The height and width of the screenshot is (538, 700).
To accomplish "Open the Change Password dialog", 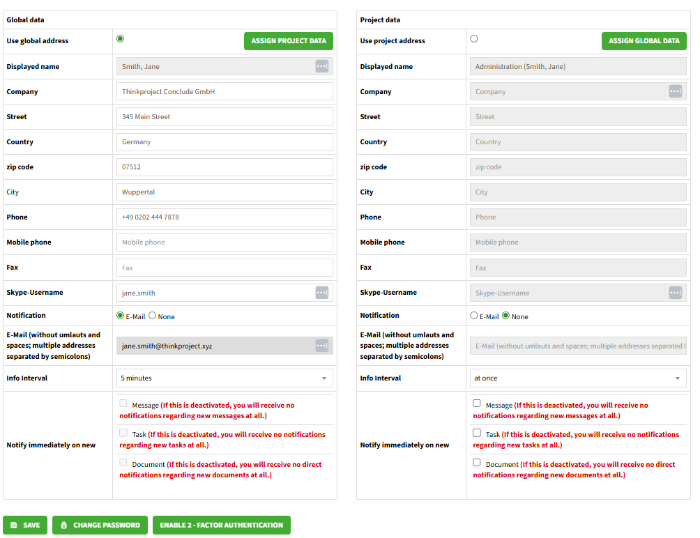I will (100, 525).
